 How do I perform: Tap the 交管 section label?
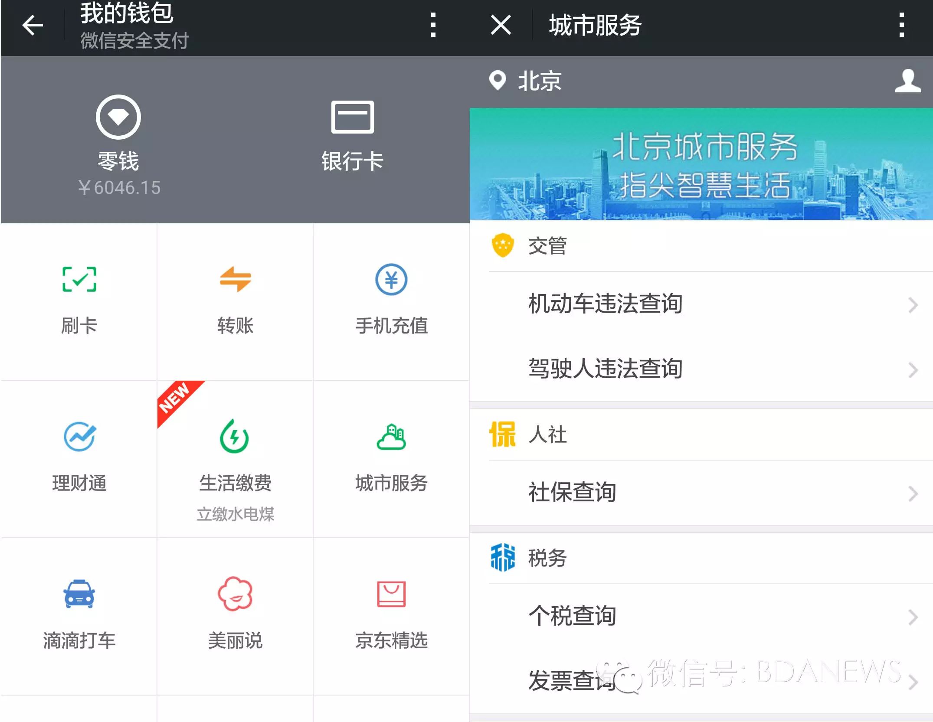point(547,246)
